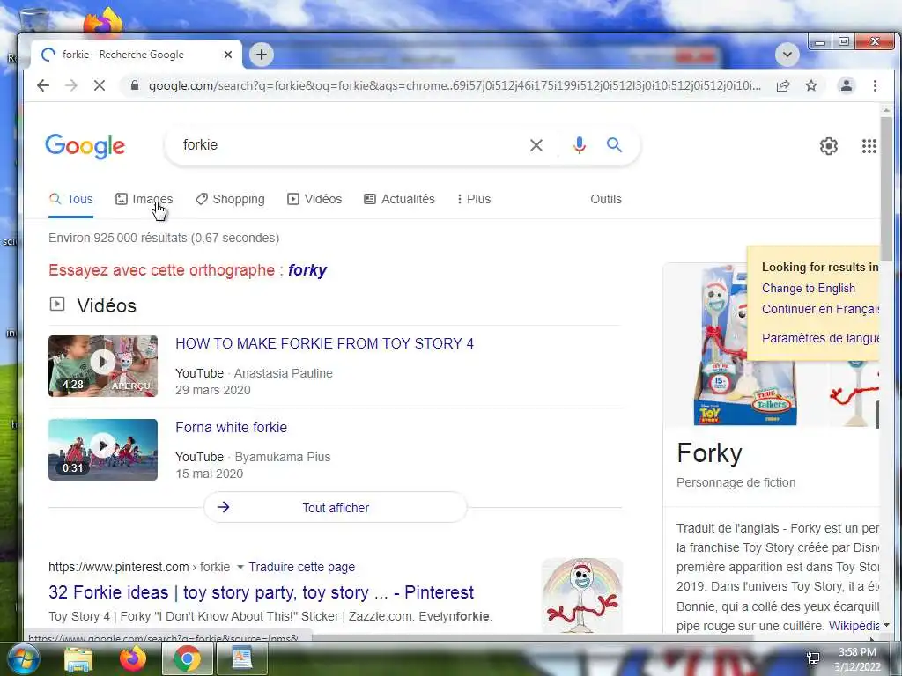Open the Google apps grid
Viewport: 902px width, 676px height.
(869, 146)
